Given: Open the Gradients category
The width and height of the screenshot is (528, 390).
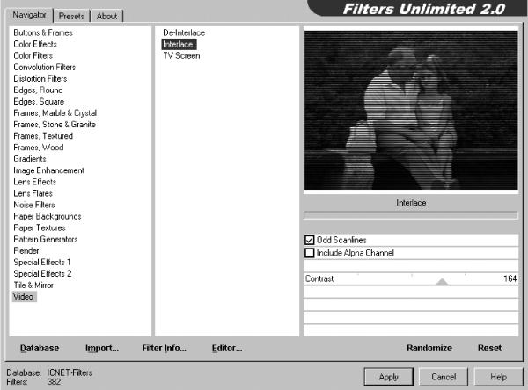Looking at the screenshot, I should (30, 159).
